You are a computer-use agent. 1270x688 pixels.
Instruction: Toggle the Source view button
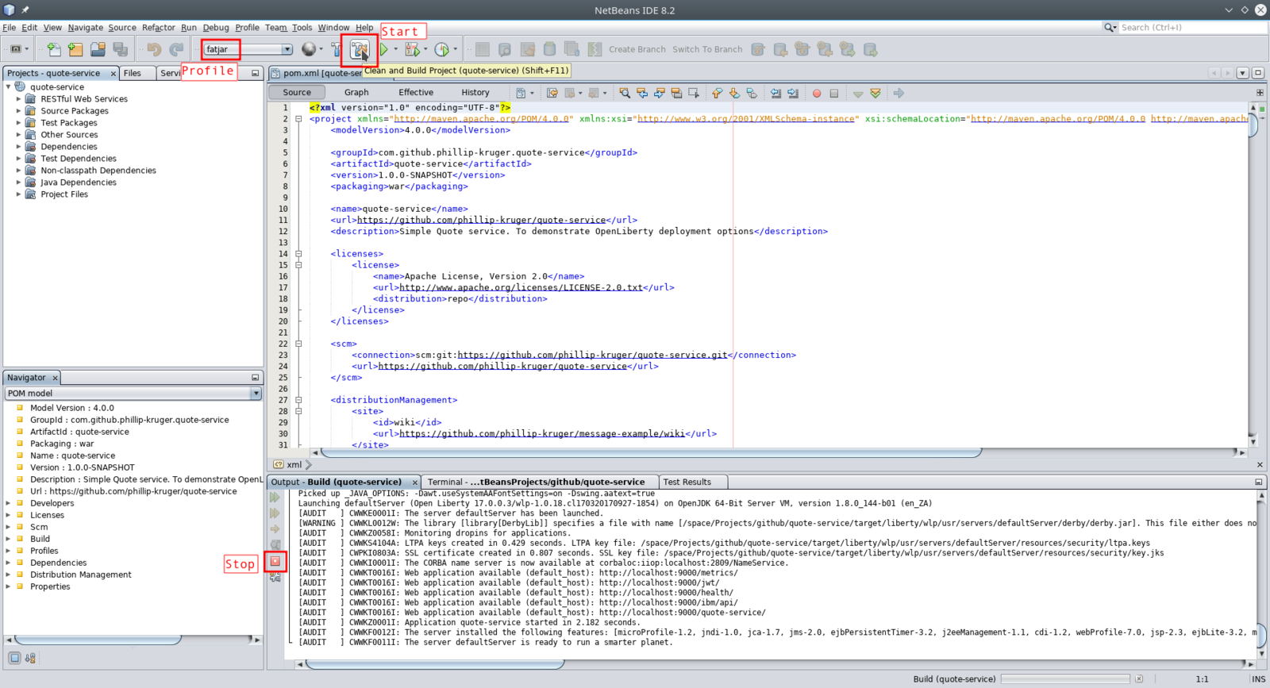coord(297,92)
